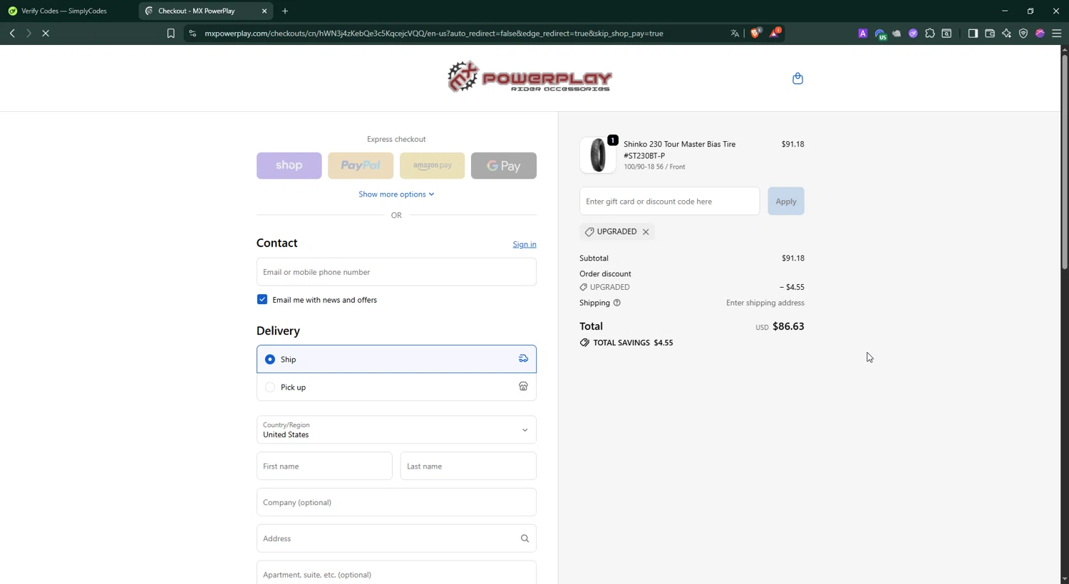Focus the First name field
The width and height of the screenshot is (1069, 584).
tap(324, 466)
